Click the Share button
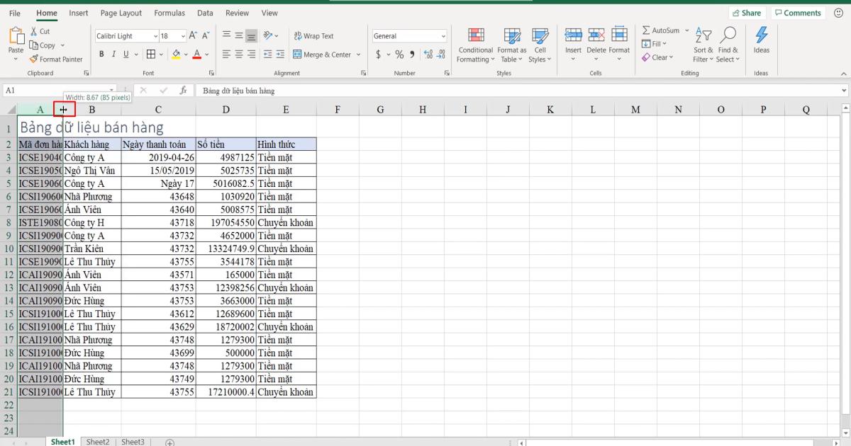This screenshot has height=446, width=851. click(x=745, y=12)
